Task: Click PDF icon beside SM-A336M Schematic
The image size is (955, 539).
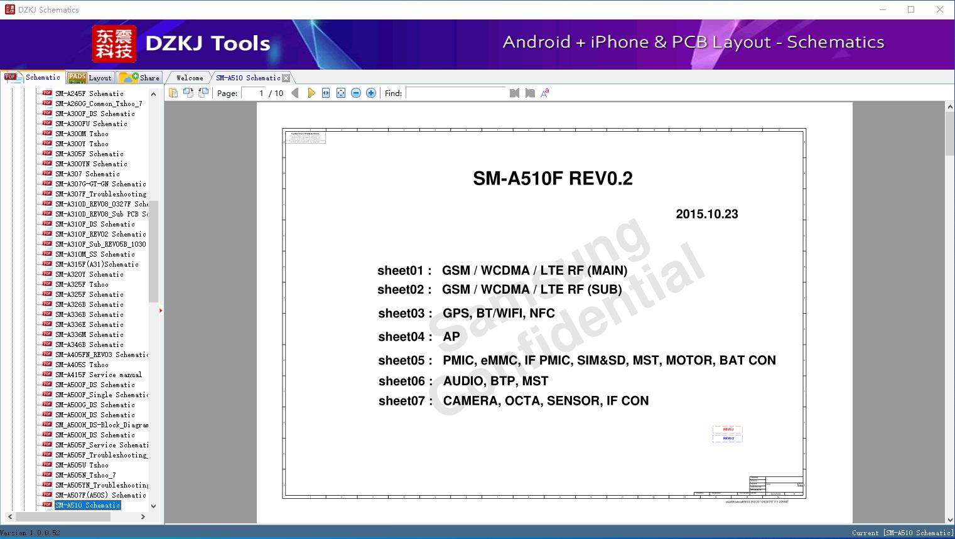Action: (47, 334)
